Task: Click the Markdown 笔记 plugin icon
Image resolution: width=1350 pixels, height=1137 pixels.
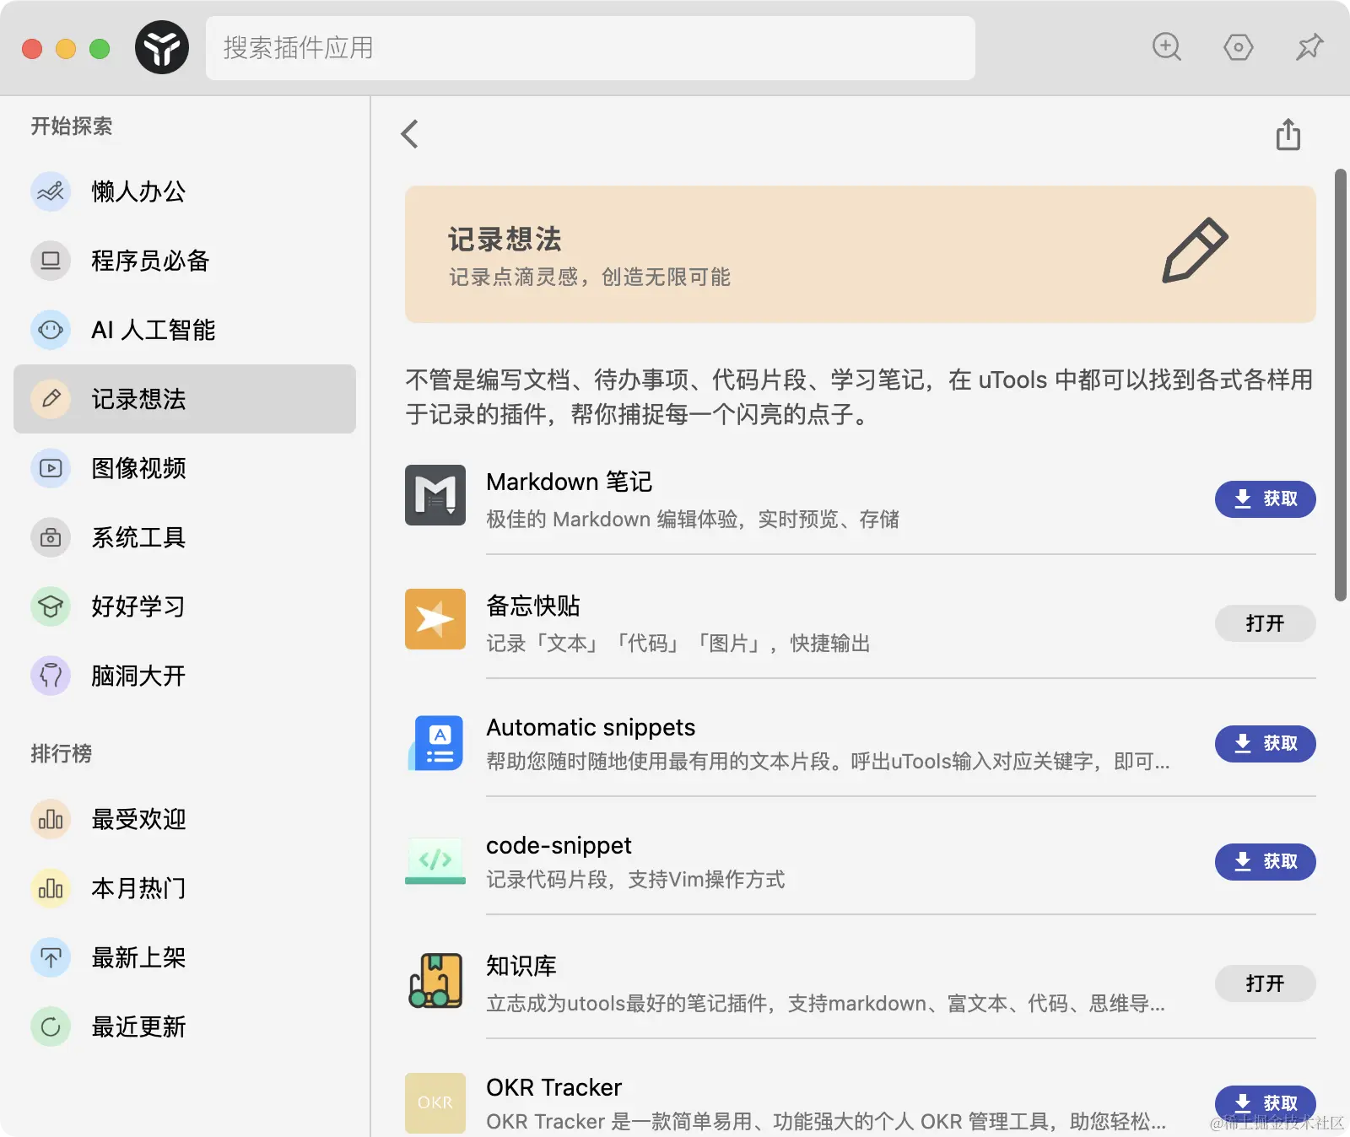Action: tap(435, 495)
